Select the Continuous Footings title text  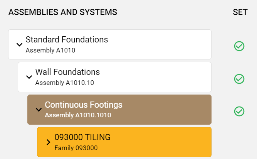pyautogui.click(x=84, y=105)
